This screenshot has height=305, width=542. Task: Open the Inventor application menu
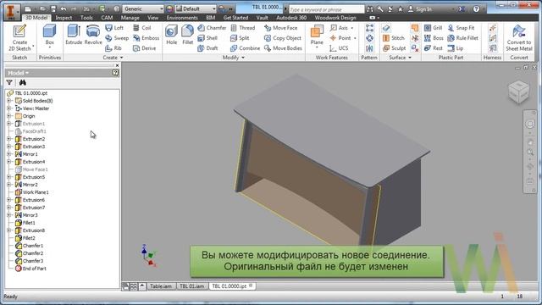(x=11, y=12)
